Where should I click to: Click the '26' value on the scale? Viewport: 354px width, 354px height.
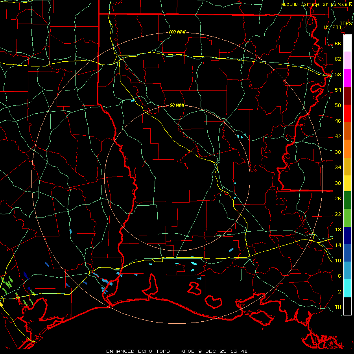[338, 199]
